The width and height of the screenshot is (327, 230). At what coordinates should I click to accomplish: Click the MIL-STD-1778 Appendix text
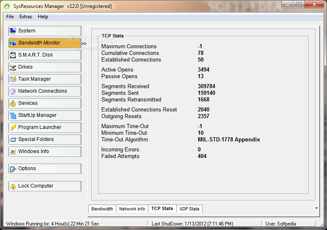(x=229, y=139)
